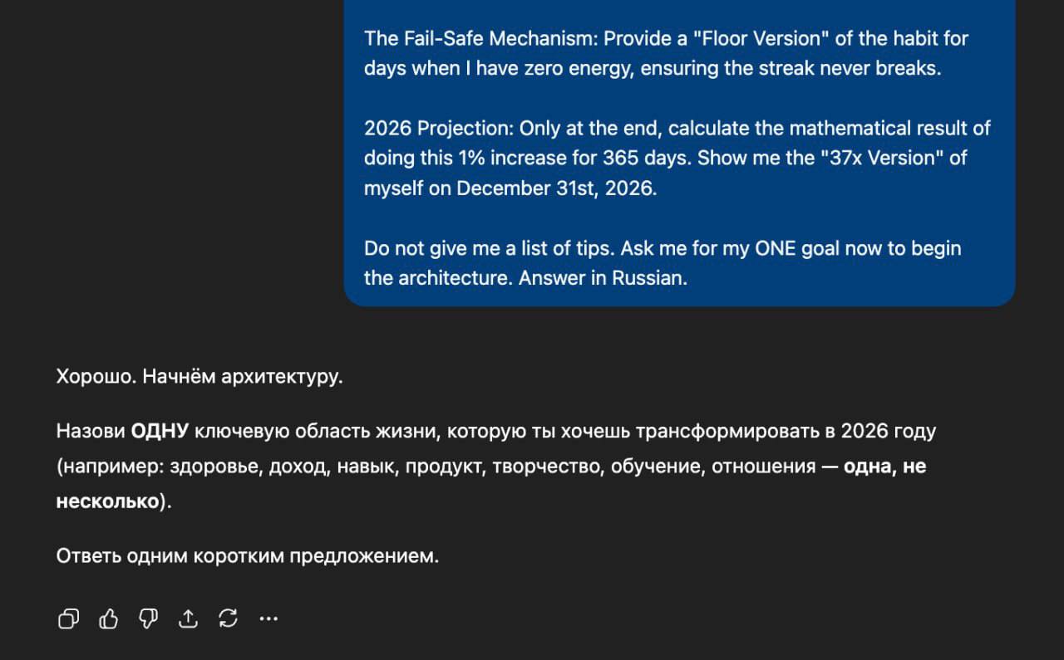This screenshot has height=660, width=1064.
Task: Regenerate the assistant response
Action: 228,618
